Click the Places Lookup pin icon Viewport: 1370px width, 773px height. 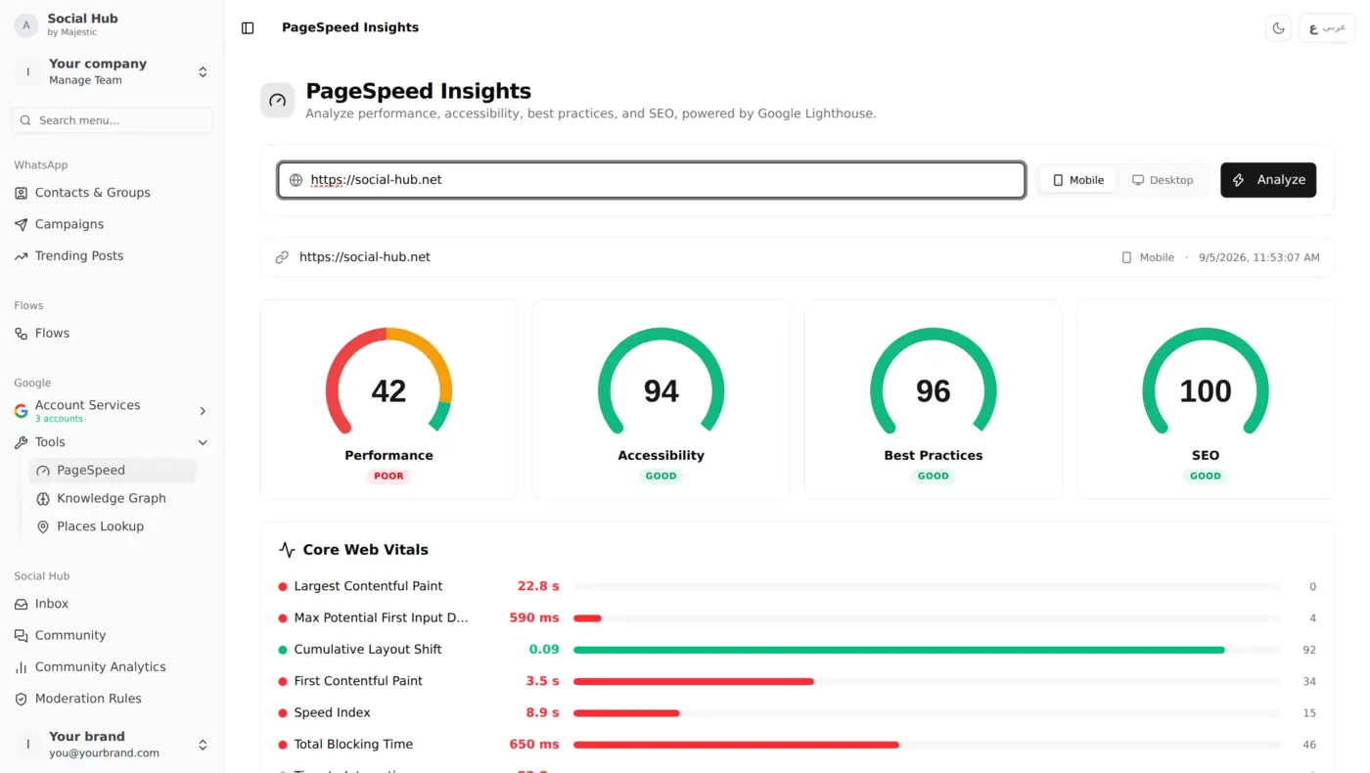pos(43,526)
